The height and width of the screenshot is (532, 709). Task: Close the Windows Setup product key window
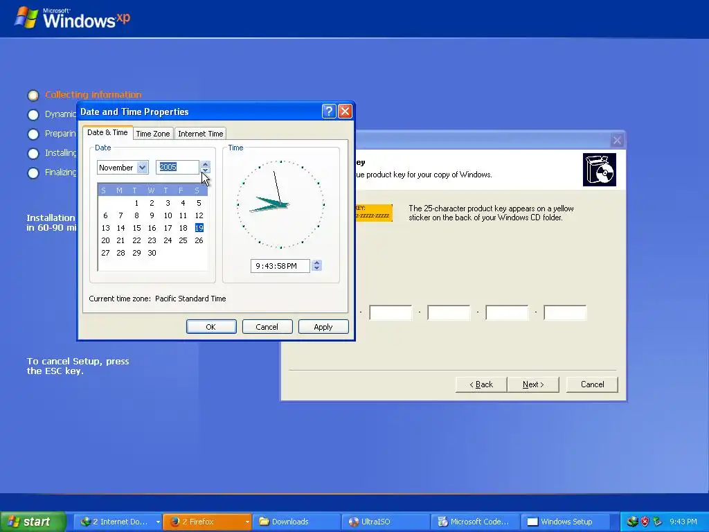pos(617,140)
